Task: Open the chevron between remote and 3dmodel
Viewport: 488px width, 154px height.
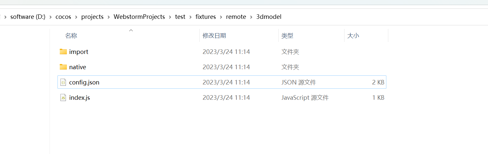Action: coord(251,17)
